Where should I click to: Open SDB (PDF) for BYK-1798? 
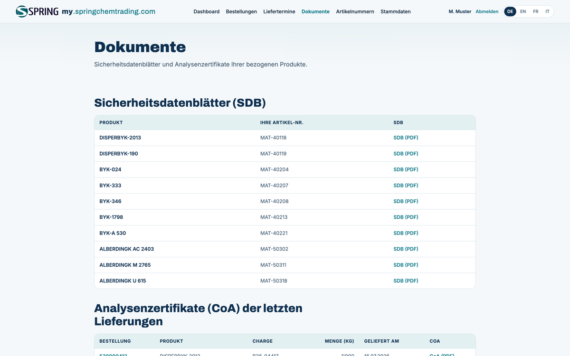[x=406, y=217]
